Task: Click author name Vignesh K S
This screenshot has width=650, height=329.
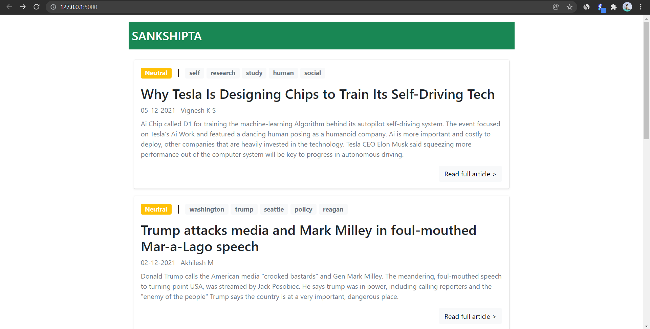Action: (x=198, y=110)
